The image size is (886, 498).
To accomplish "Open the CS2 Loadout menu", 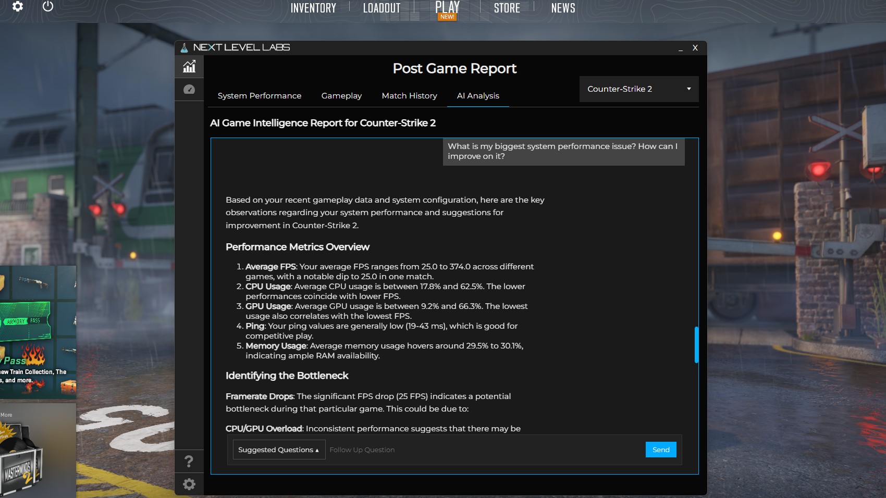I will (x=382, y=8).
